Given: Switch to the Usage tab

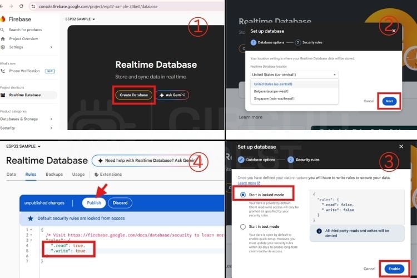Looking at the screenshot, I should [78, 174].
